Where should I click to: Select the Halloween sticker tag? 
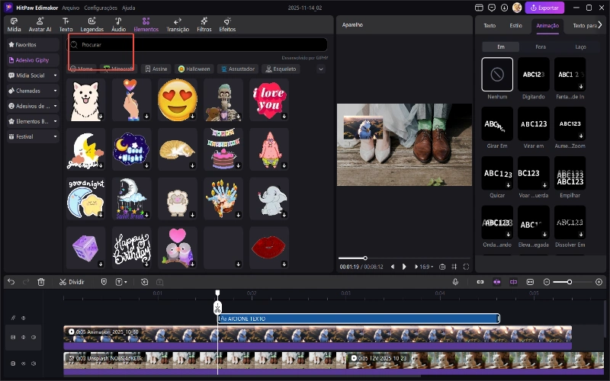tap(196, 69)
